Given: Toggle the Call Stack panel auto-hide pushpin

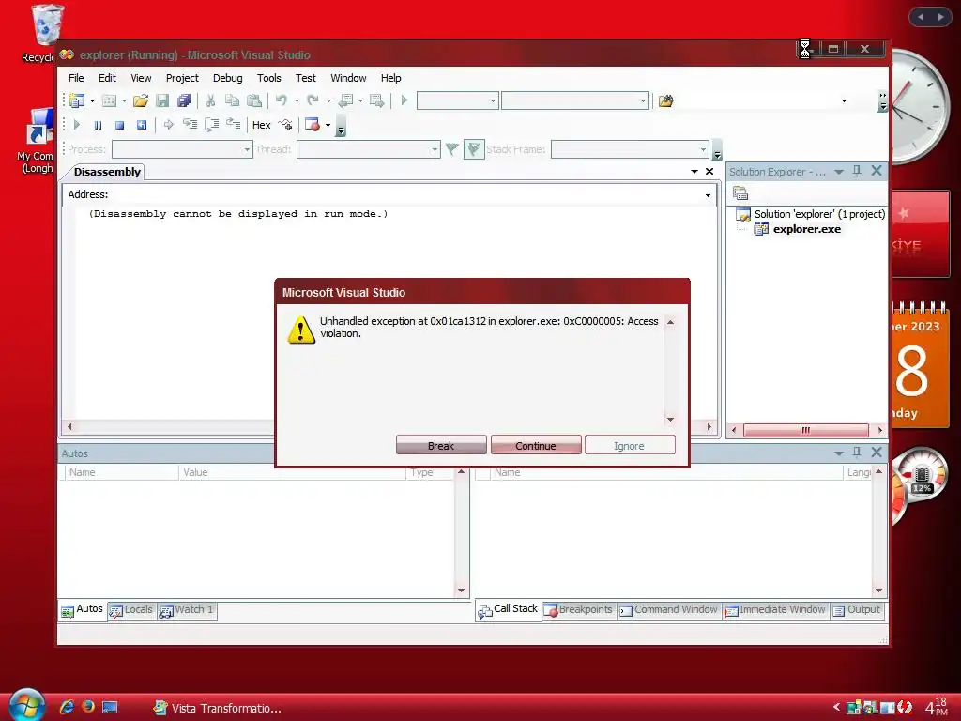Looking at the screenshot, I should pos(857,453).
